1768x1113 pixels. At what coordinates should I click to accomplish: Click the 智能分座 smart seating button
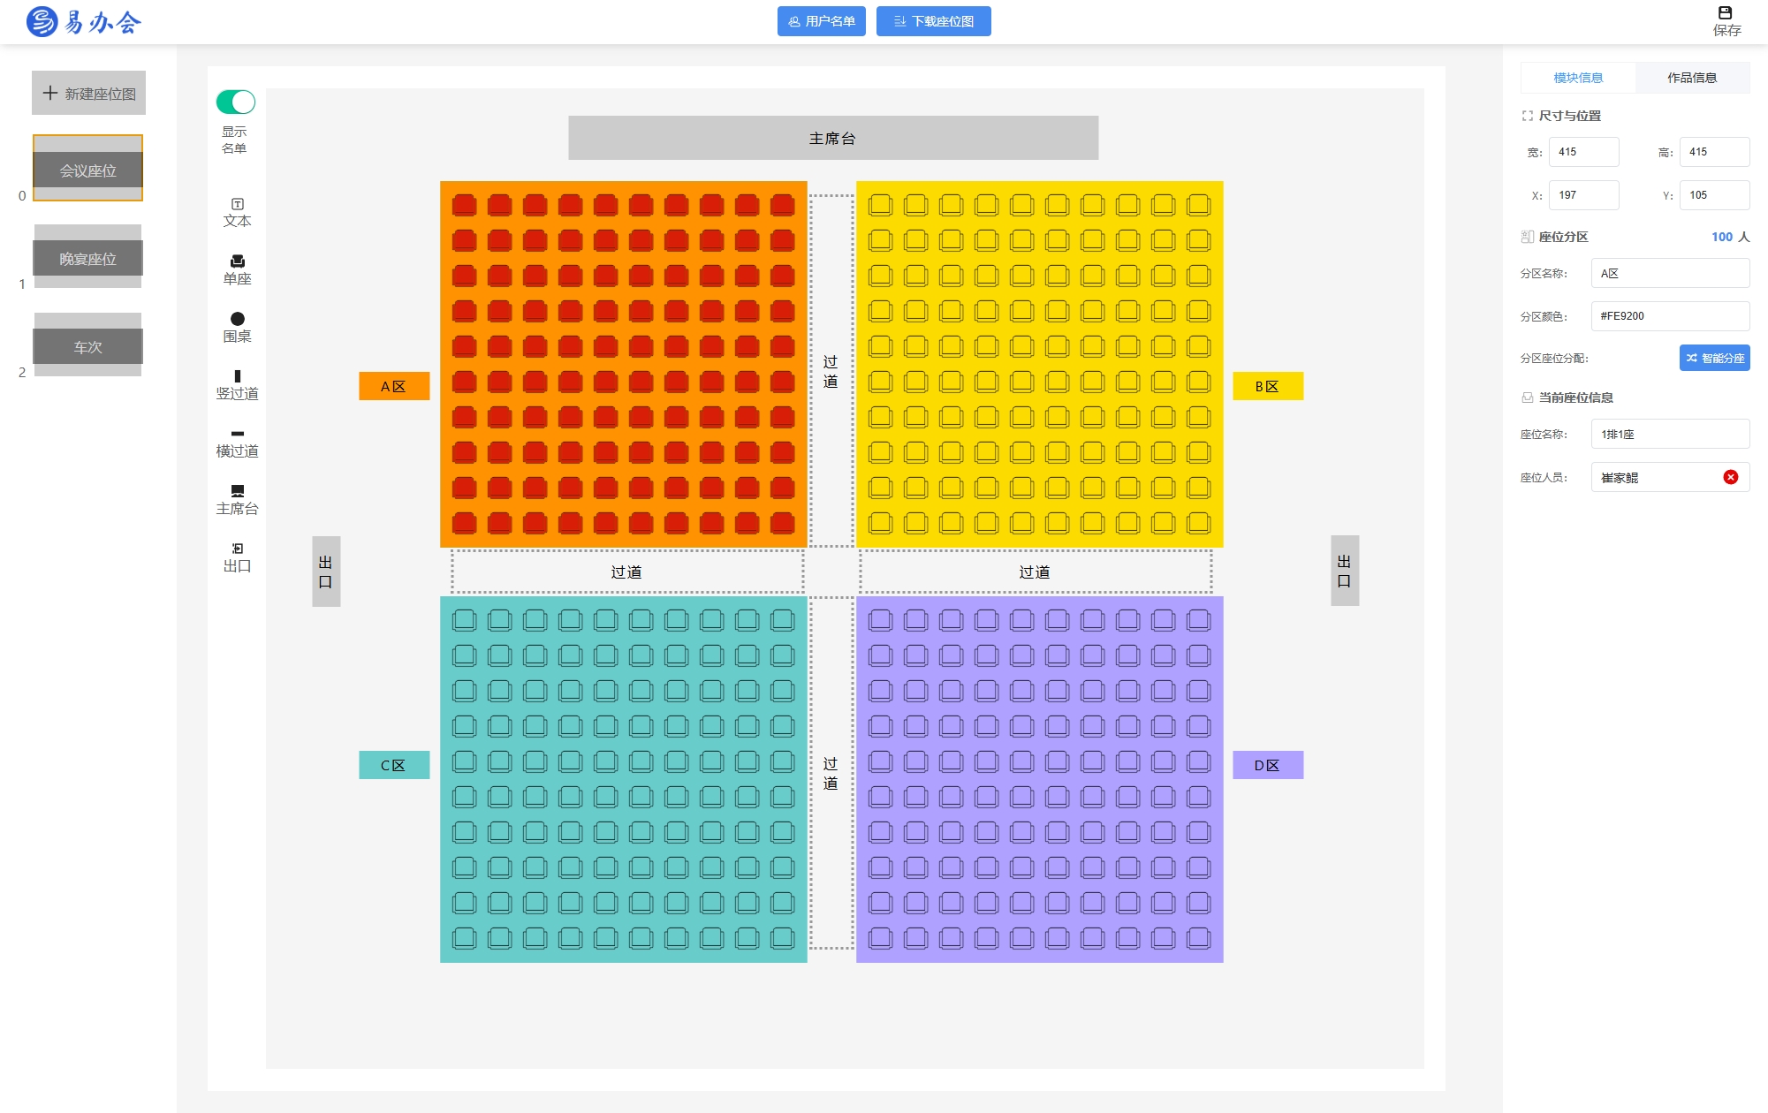coord(1714,358)
